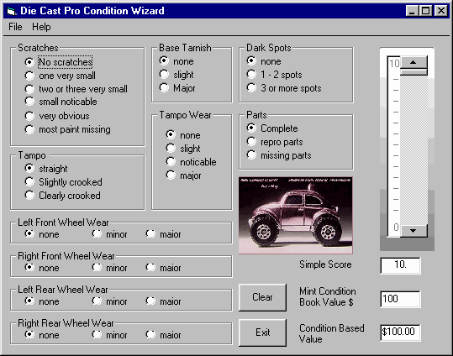
Task: Close the Condition Wizard window
Action: (x=441, y=11)
